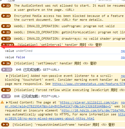Viewport: 125px width, 129px height.
Task: Click the 1342 setInterval violation badge
Action: pyautogui.click(x=8, y=45)
